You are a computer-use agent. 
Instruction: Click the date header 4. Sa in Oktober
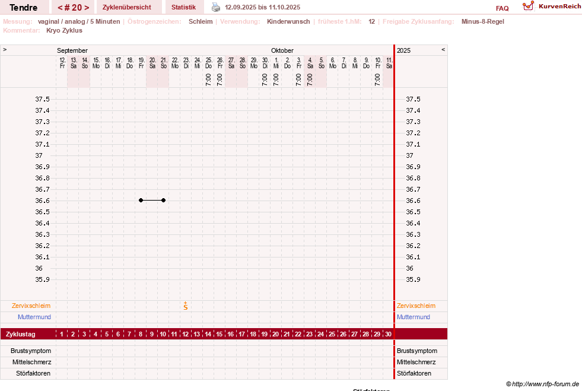[310, 63]
